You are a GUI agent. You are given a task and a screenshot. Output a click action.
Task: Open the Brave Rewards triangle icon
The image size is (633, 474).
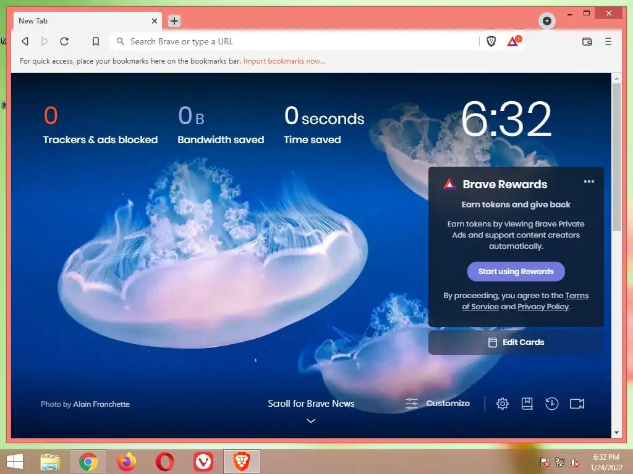click(514, 41)
